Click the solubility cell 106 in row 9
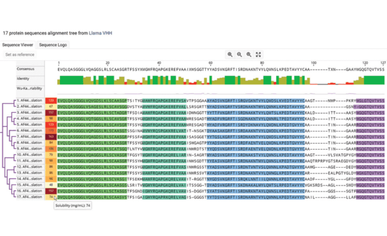The width and height of the screenshot is (387, 236). tap(51, 148)
